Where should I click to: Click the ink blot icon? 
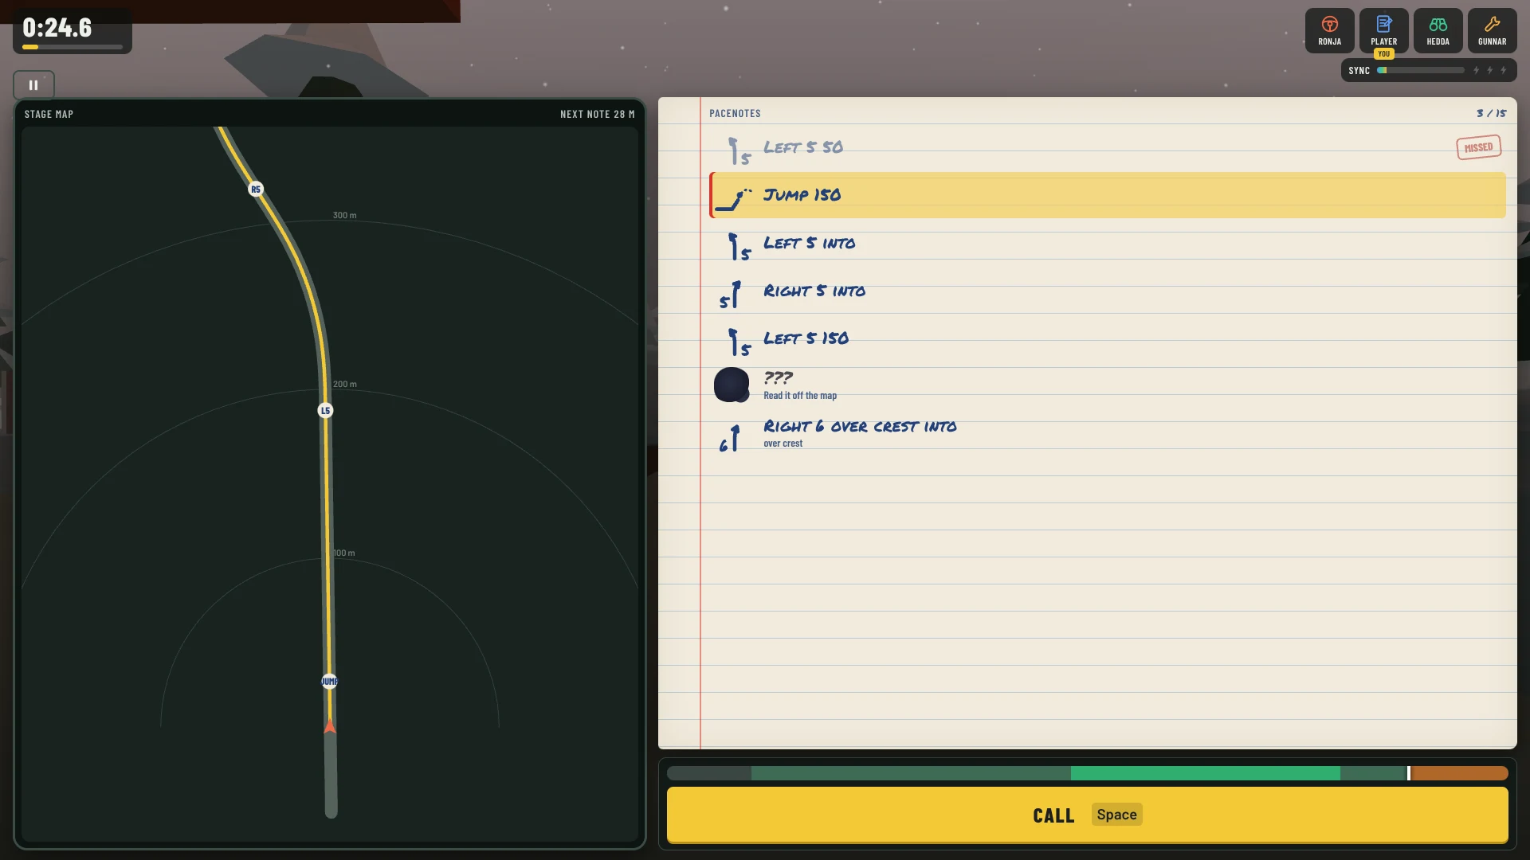click(x=732, y=385)
